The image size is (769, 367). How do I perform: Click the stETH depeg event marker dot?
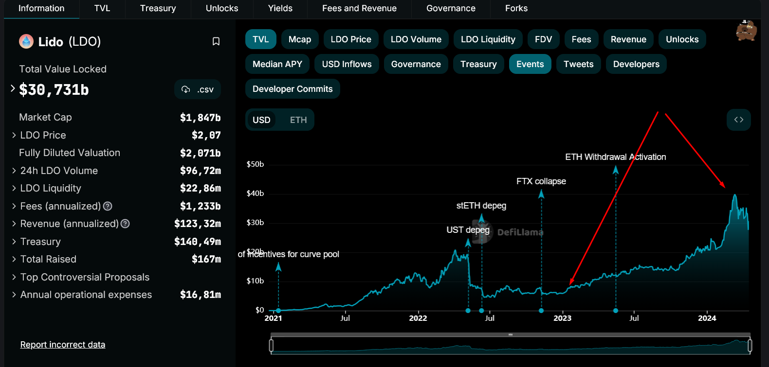(x=481, y=311)
